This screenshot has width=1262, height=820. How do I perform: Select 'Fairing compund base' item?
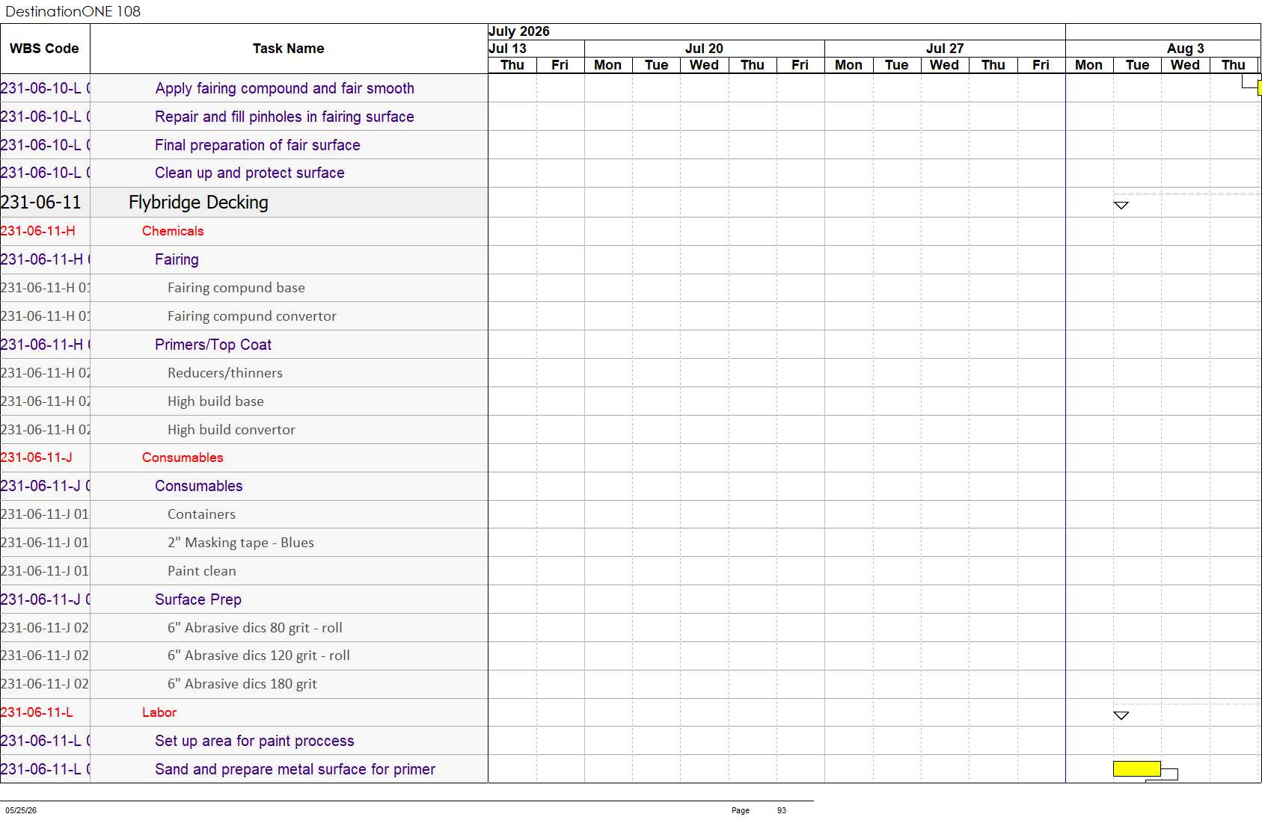tap(236, 288)
